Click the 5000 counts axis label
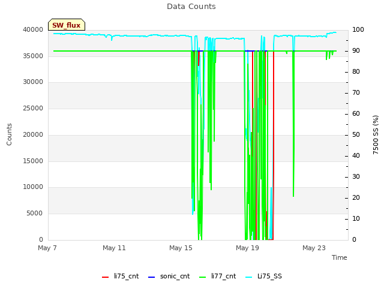384x288 pixels. pyautogui.click(x=35, y=214)
